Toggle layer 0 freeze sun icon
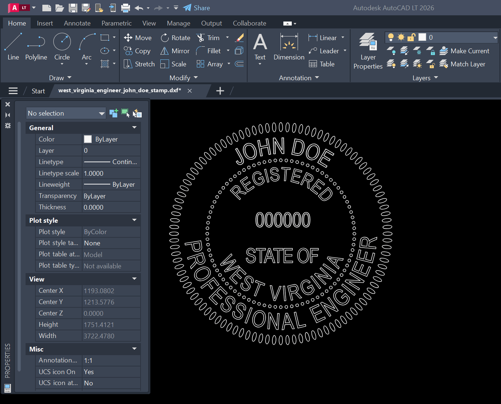This screenshot has width=501, height=404. coord(401,37)
